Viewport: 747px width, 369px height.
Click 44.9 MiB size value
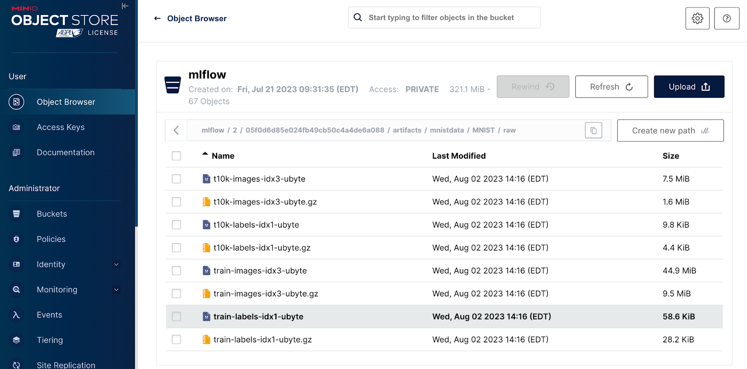click(679, 271)
